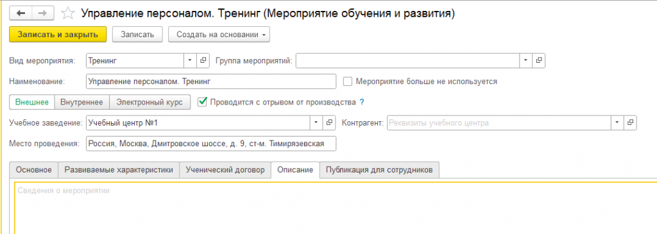Click the Записать button

coord(137,35)
